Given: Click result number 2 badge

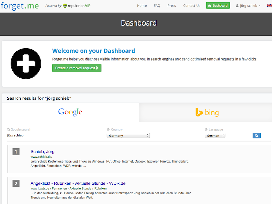Looking at the screenshot, I should point(16,183).
